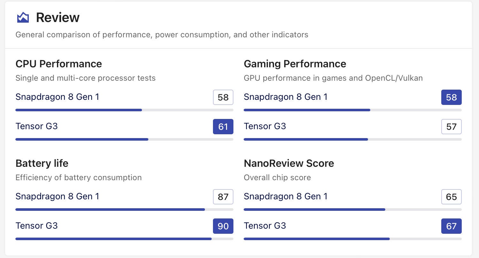Click Tensor G3 under NanoReview Score
This screenshot has width=479, height=258.
pyautogui.click(x=265, y=226)
